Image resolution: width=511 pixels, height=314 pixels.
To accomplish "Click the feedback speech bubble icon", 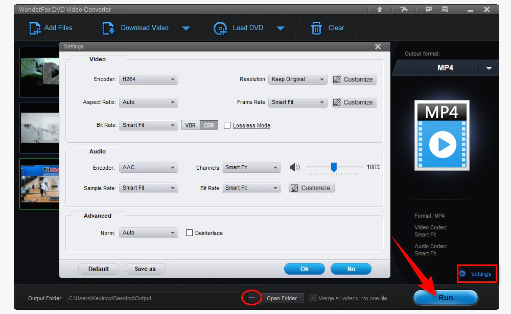I will pos(429,9).
